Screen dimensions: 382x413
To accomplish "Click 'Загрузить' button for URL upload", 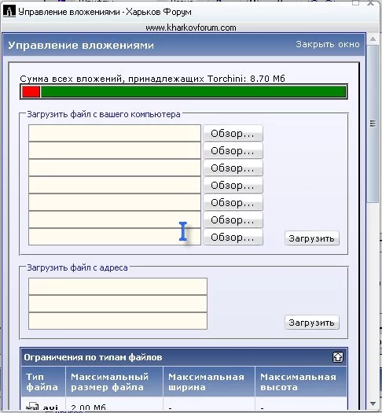I will [x=312, y=323].
